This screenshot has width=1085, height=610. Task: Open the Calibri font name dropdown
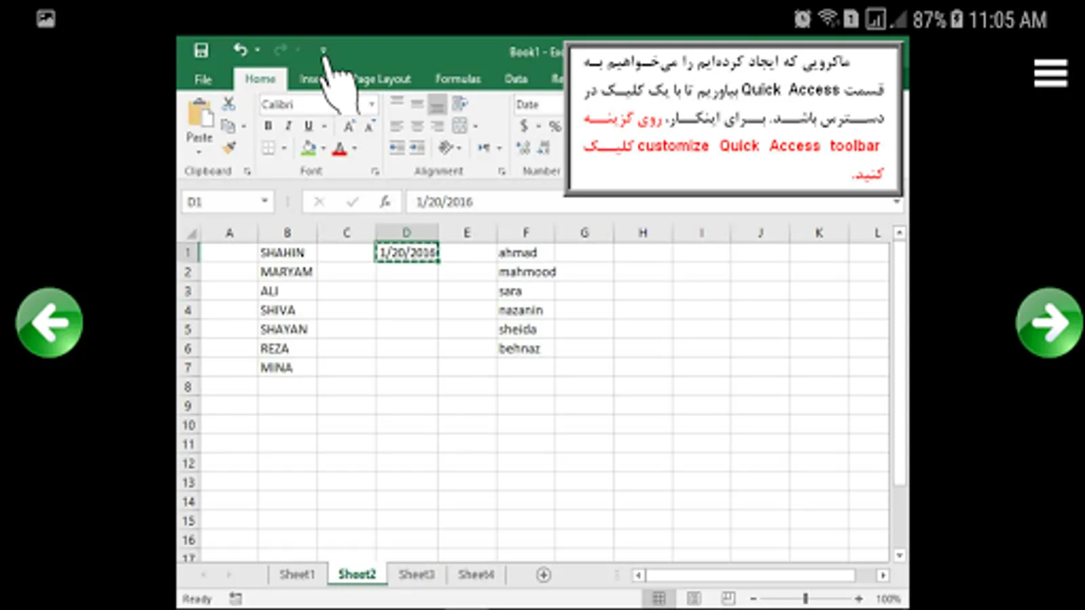tap(372, 104)
